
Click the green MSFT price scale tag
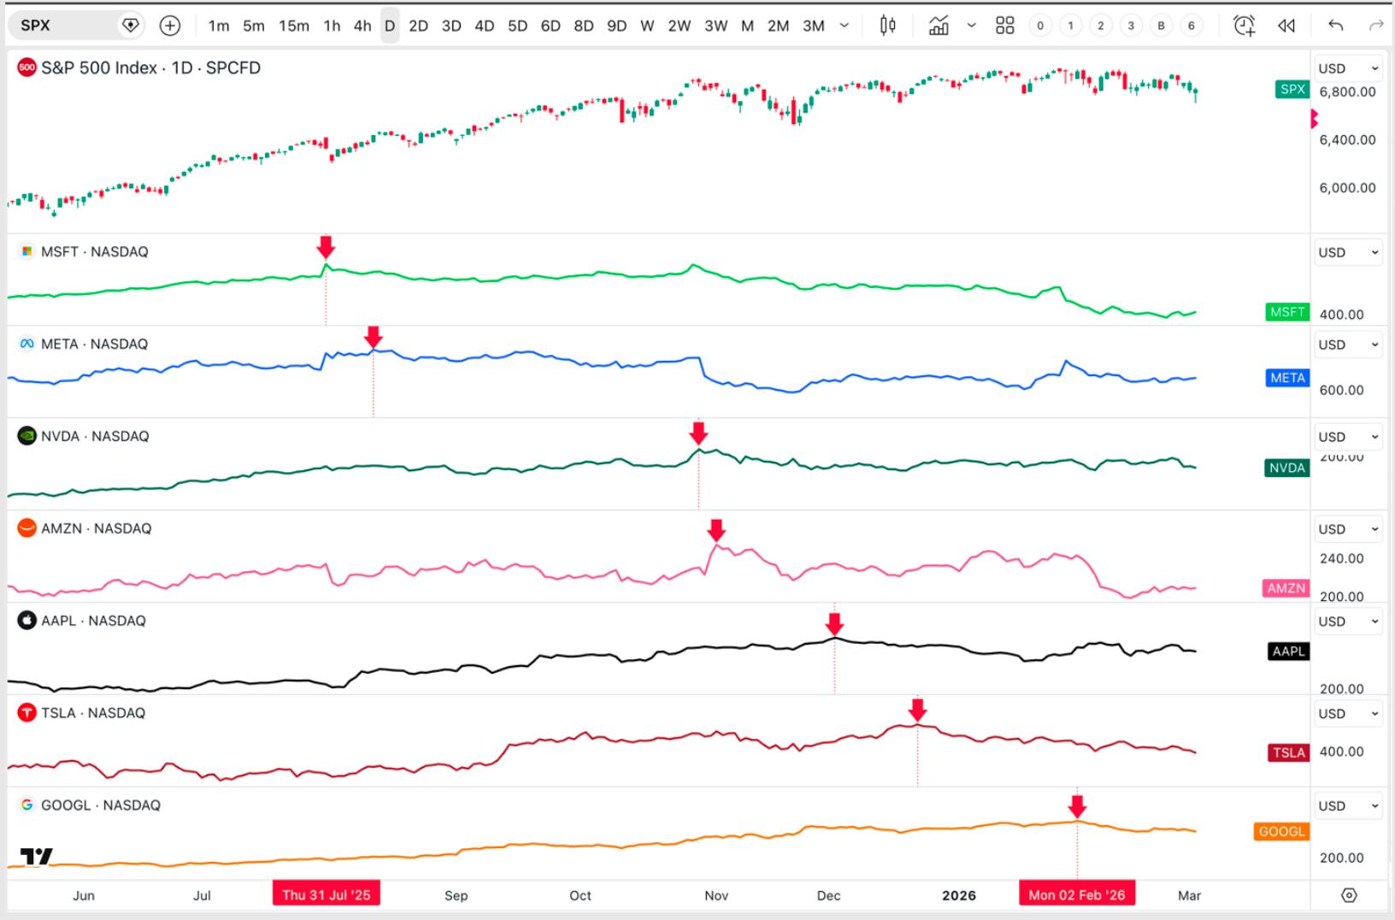pos(1287,312)
